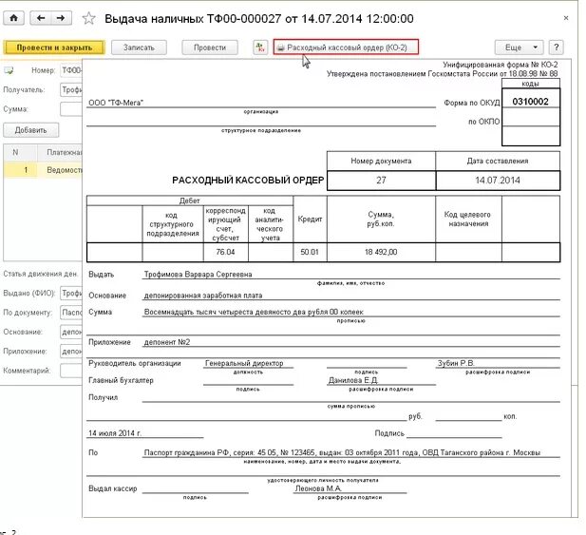Click cashier name Леонова М.А.
Viewport: 586px width, 535px height.
[318, 488]
